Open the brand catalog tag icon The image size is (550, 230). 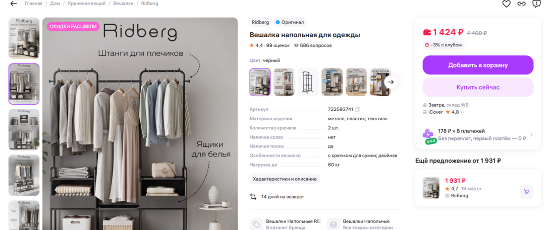point(256,224)
